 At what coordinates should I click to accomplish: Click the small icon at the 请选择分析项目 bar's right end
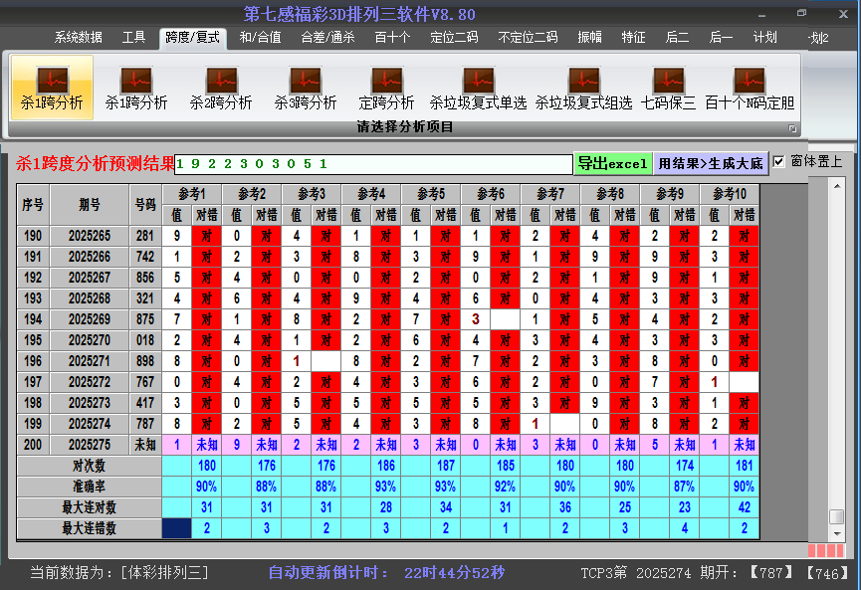pyautogui.click(x=792, y=126)
